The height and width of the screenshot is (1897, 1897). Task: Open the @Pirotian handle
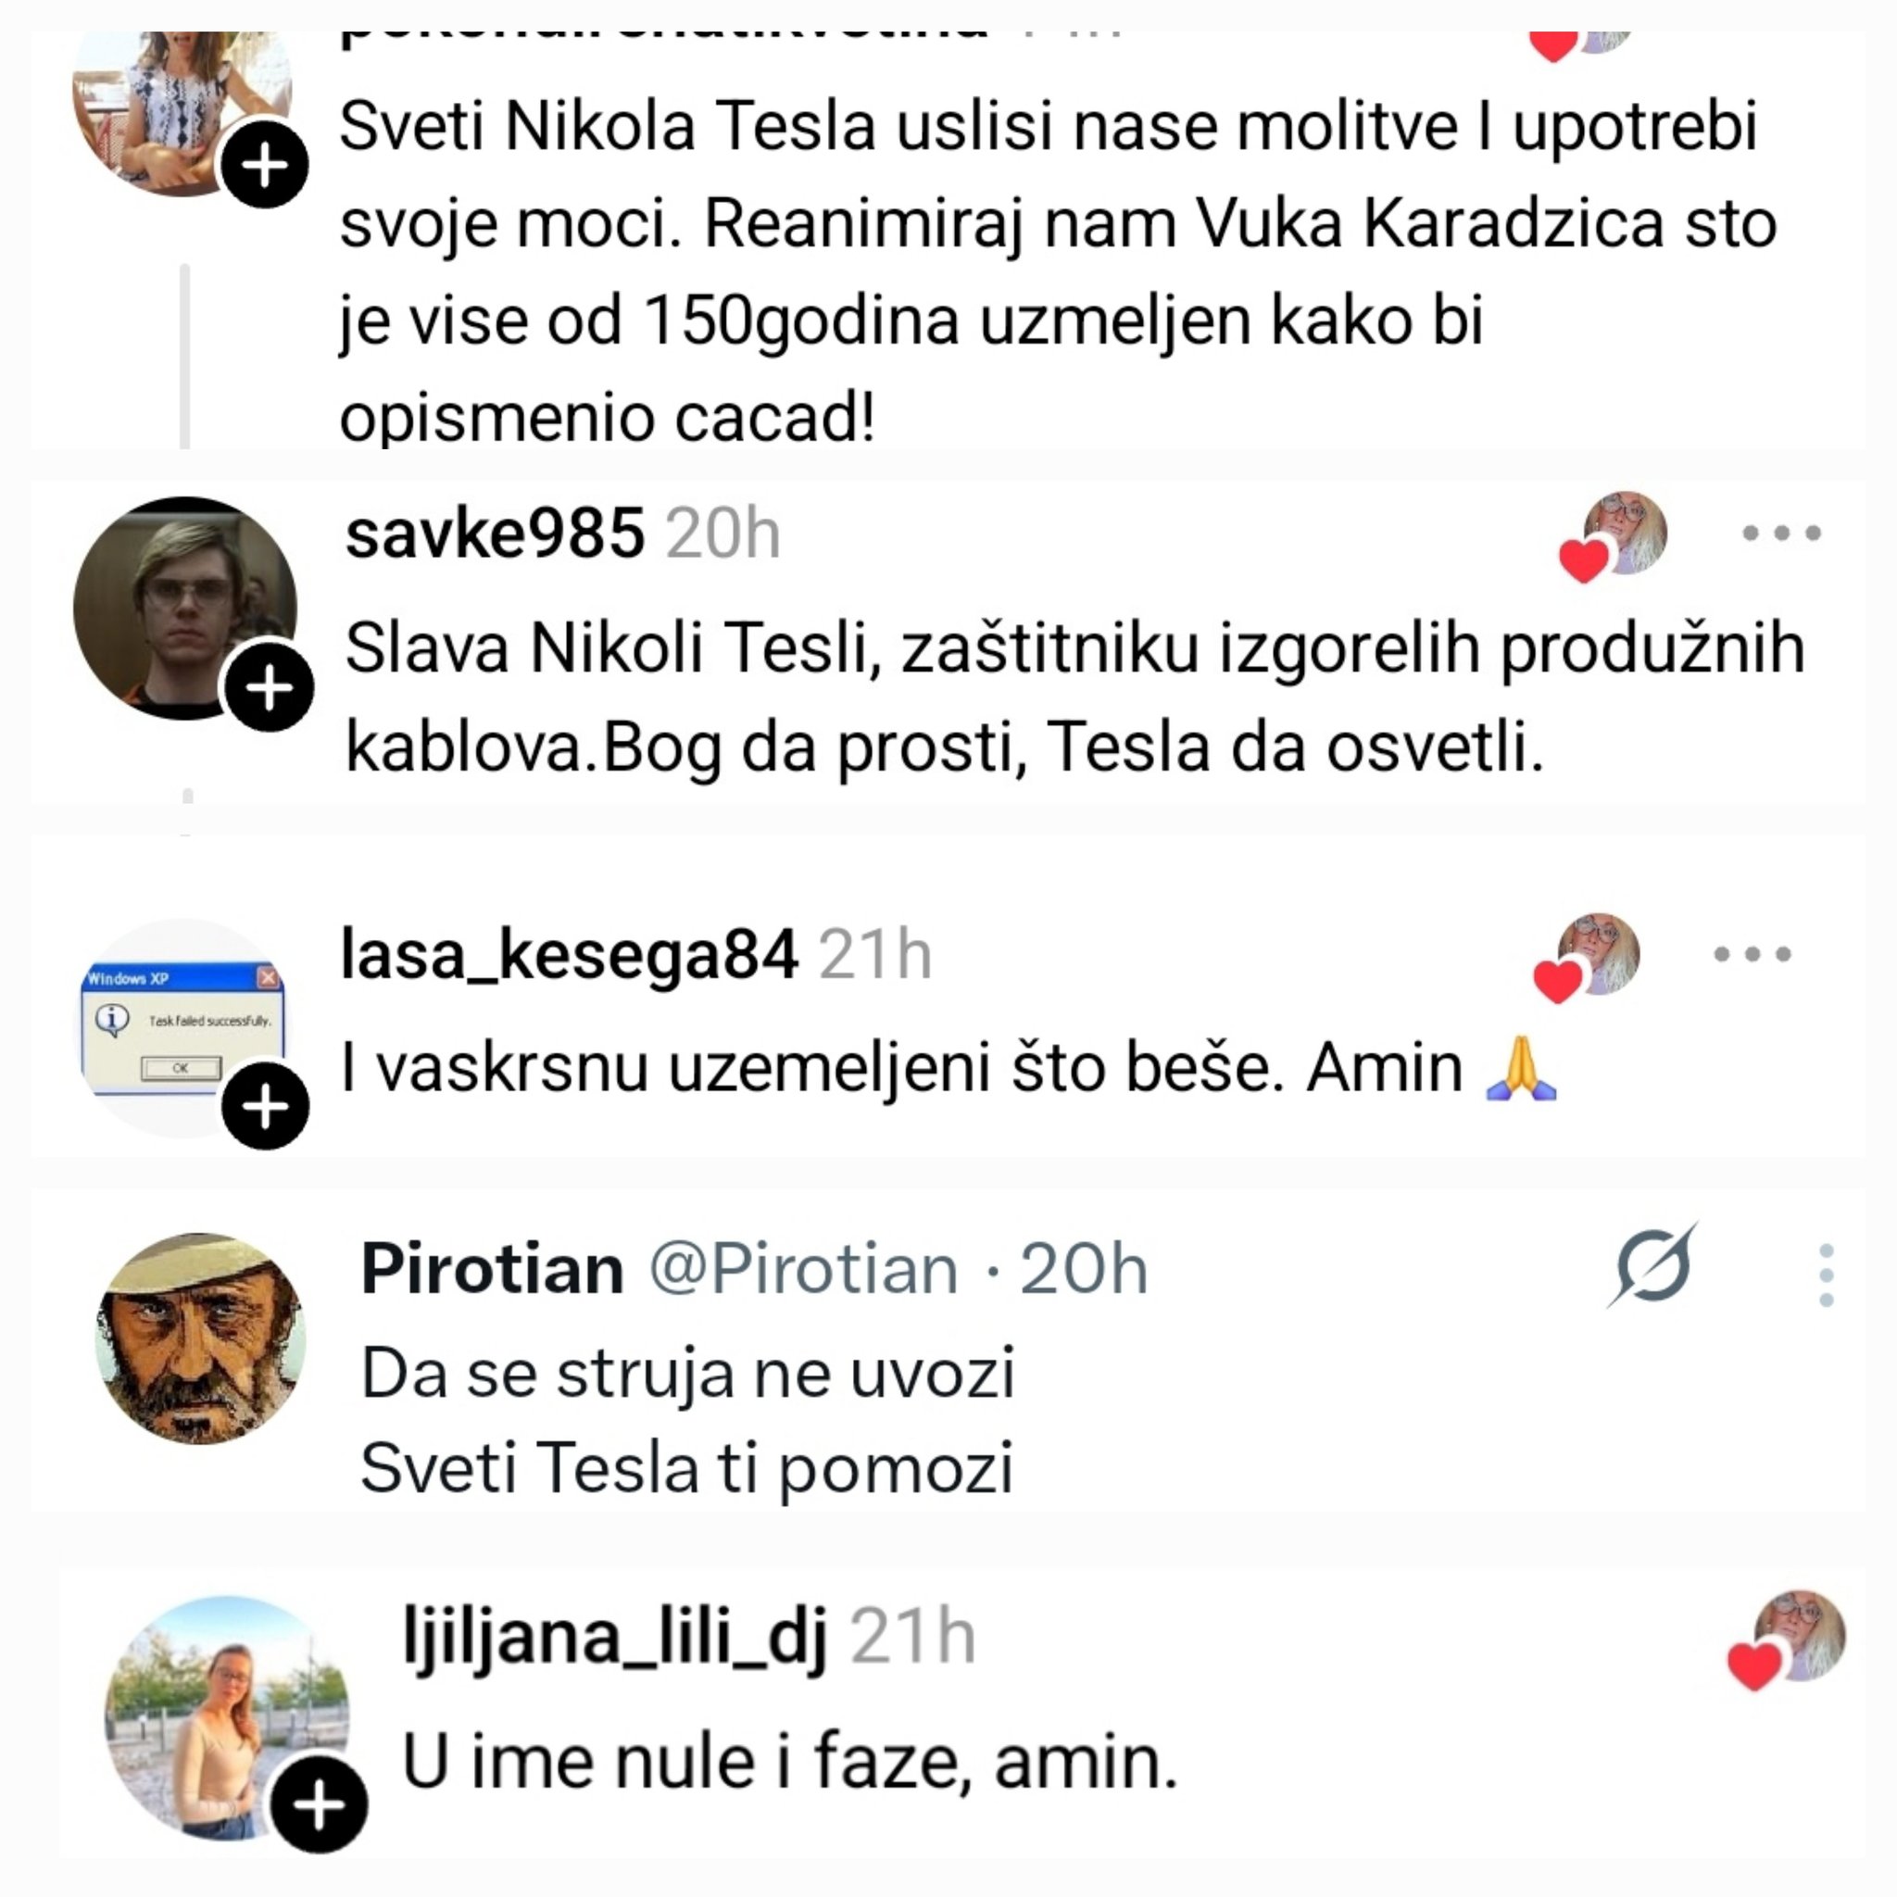(x=803, y=1269)
